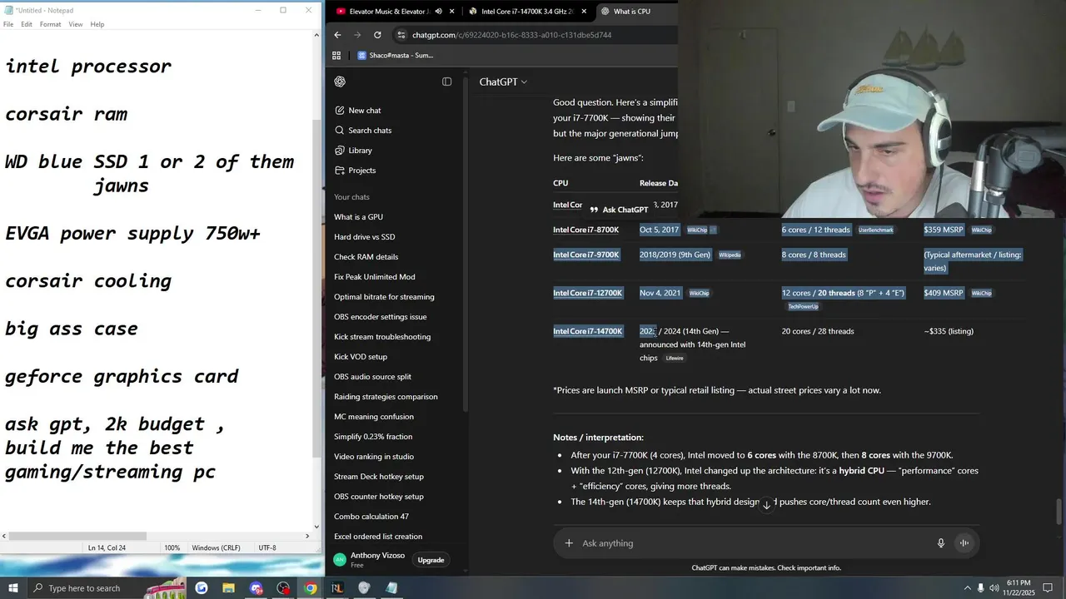This screenshot has width=1066, height=599.
Task: Click Notepad horizontal scrollbar thumb
Action: (78, 537)
